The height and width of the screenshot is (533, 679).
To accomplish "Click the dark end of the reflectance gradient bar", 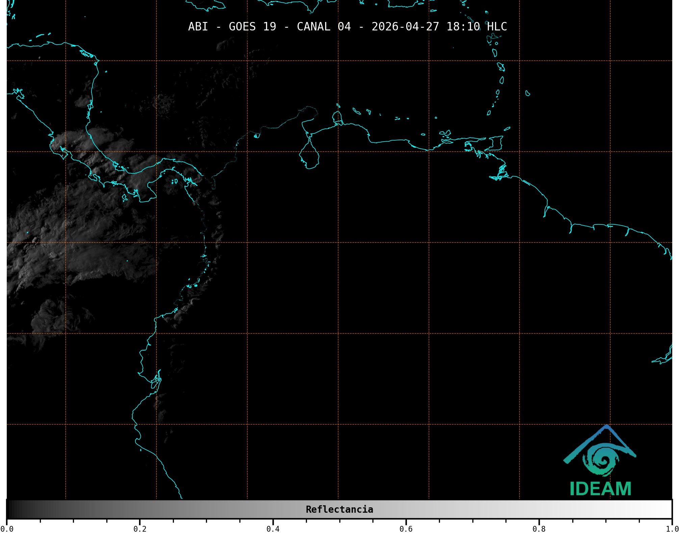I will (14, 509).
